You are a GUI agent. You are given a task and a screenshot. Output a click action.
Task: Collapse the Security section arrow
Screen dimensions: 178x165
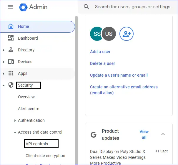4,85
